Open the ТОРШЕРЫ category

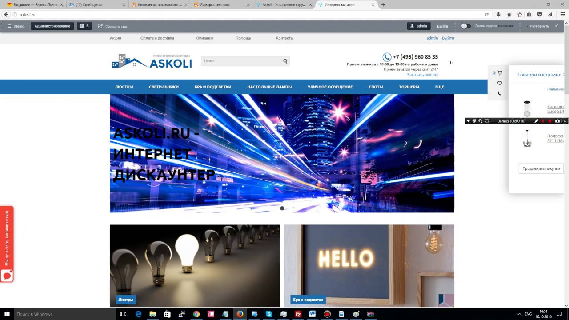[409, 87]
